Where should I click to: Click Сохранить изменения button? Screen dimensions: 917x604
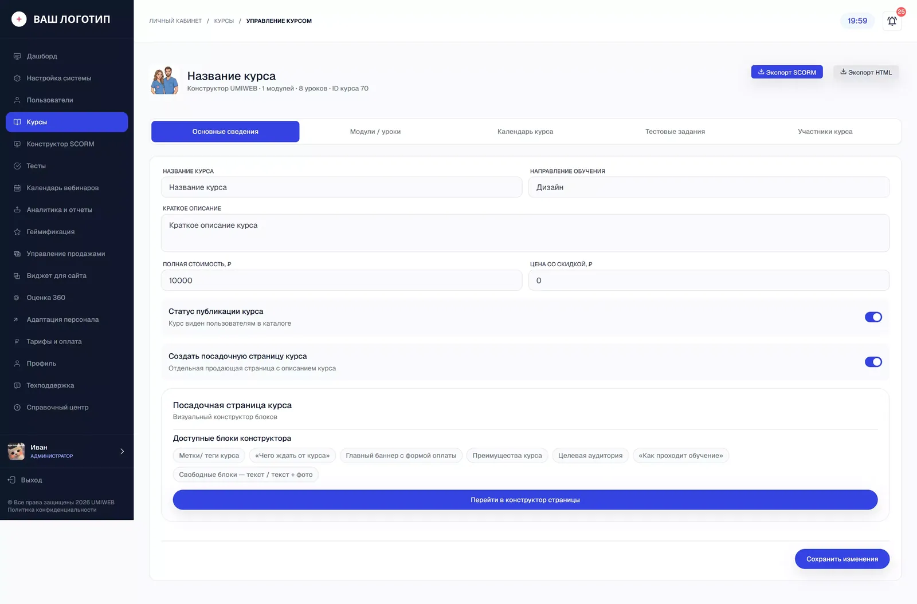point(842,559)
